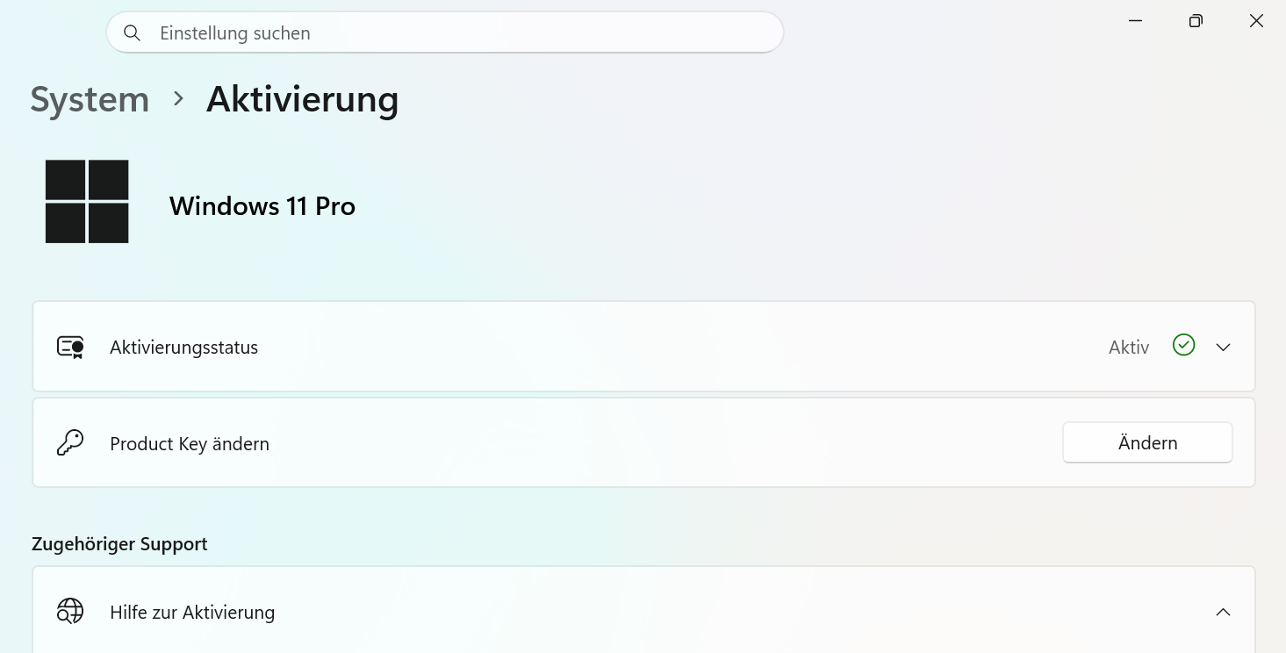Click the globe help icon

click(70, 611)
